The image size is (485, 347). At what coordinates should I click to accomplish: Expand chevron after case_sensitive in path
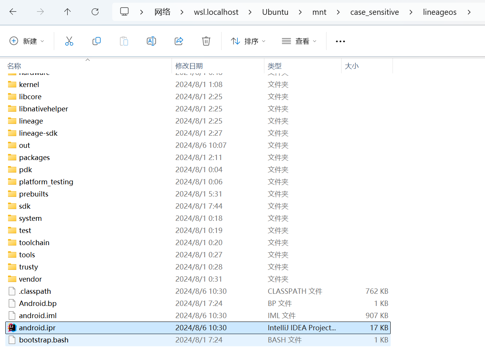click(x=411, y=12)
